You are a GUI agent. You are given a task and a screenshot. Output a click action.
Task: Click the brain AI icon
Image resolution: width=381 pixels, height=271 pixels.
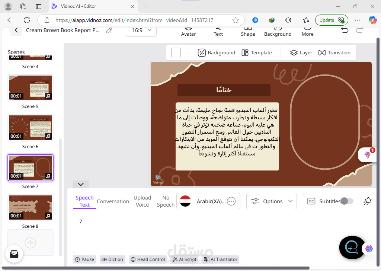tap(369, 249)
